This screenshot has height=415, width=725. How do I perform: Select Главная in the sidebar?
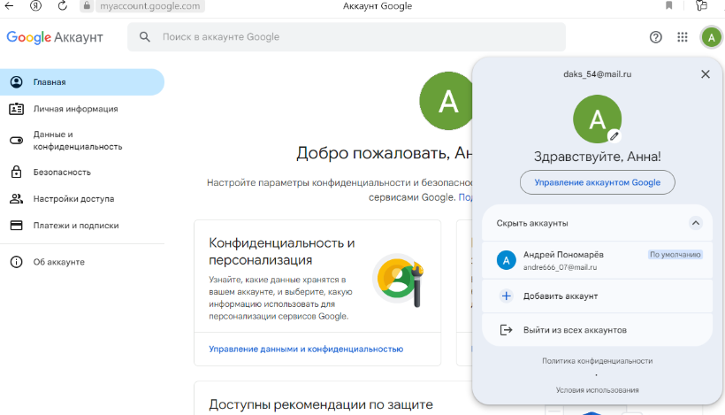(x=82, y=82)
